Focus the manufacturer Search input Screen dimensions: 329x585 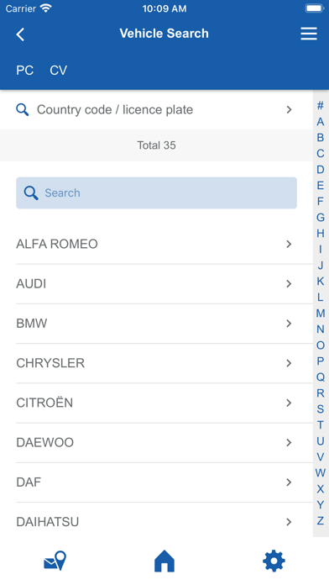(156, 192)
